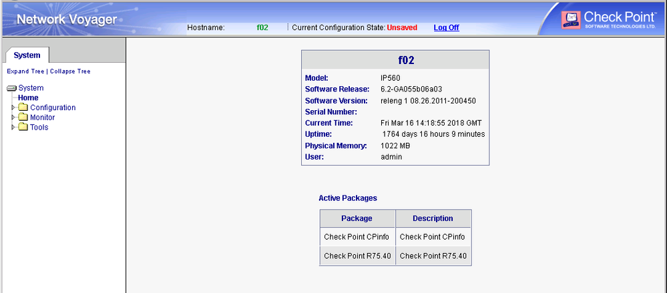Click the Network Voyager banner logo
Screen dimensions: 667x293
click(x=67, y=19)
